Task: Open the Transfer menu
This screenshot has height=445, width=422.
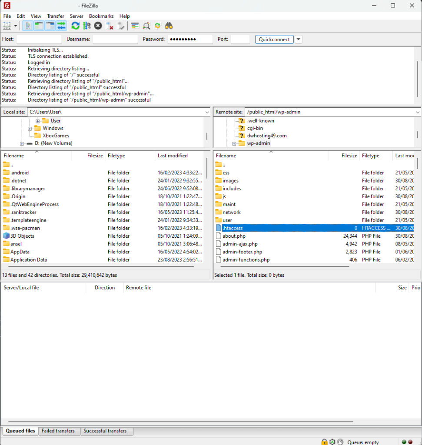Action: tap(56, 16)
